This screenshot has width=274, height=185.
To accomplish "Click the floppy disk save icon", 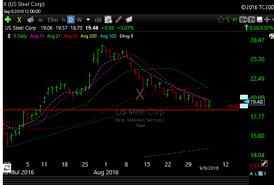I will click(260, 19).
